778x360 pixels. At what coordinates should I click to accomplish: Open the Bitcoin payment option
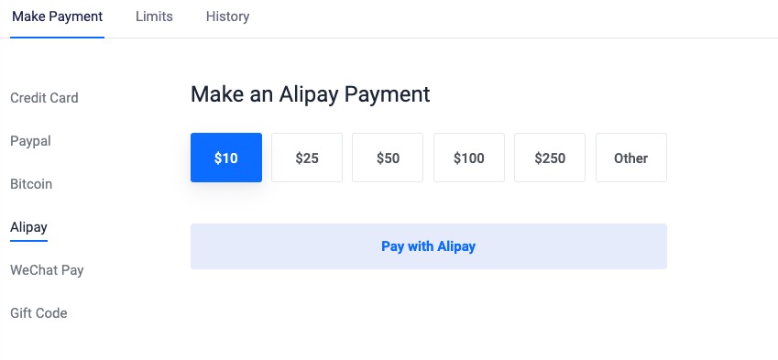[x=31, y=184]
